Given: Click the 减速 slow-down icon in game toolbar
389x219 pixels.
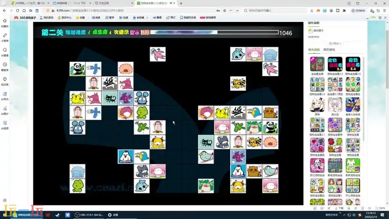Looking at the screenshot, I should click(96, 18).
